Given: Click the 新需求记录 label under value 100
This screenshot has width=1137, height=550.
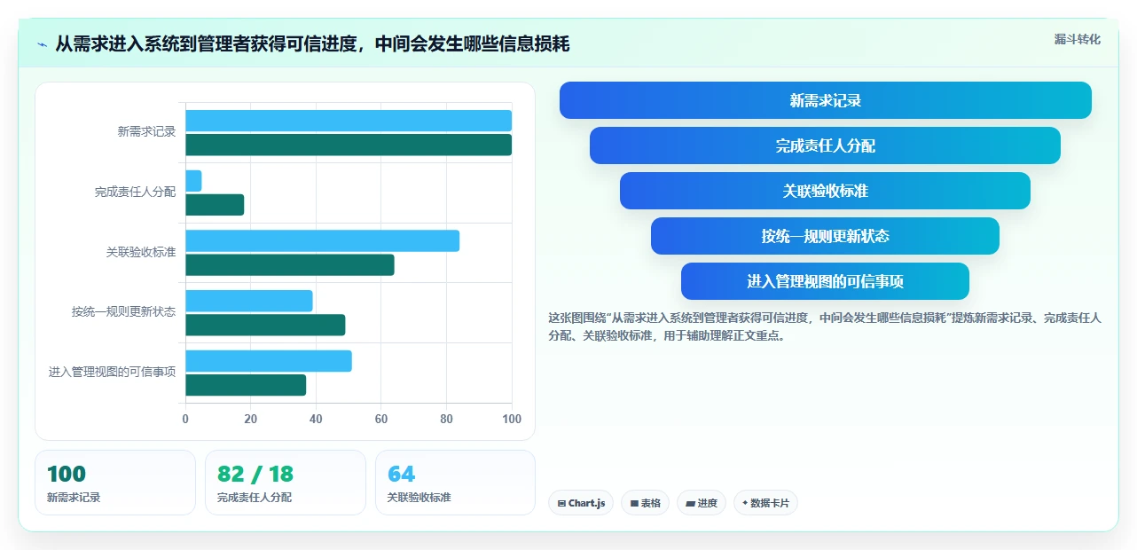Looking at the screenshot, I should (74, 498).
